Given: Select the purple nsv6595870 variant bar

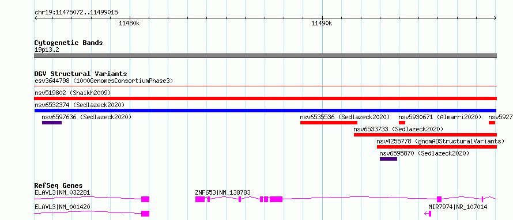Looking at the screenshot, I should point(388,159).
